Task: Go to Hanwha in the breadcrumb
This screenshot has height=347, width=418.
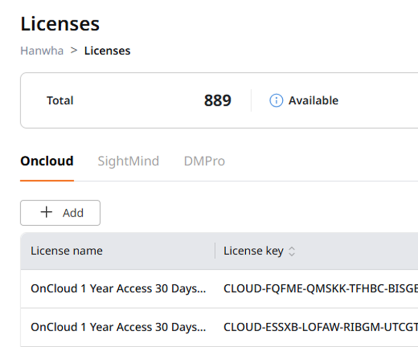Action: coord(42,51)
